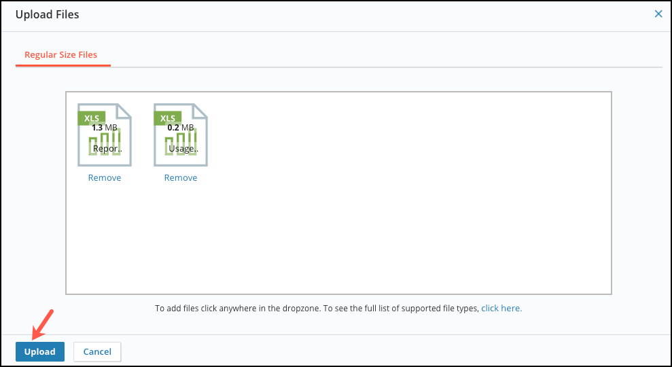Click the Usage.. file name label
Viewport: 672px width, 367px height.
(183, 149)
